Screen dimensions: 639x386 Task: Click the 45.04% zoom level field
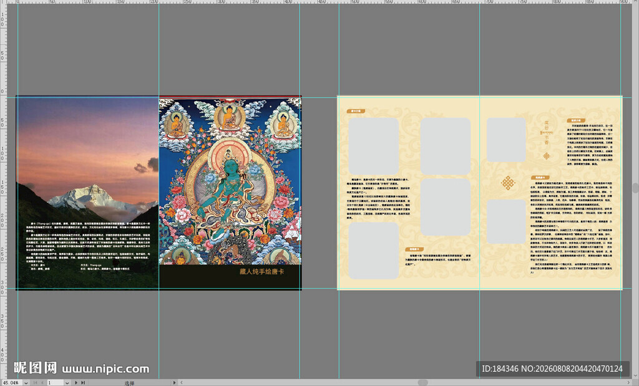11,383
